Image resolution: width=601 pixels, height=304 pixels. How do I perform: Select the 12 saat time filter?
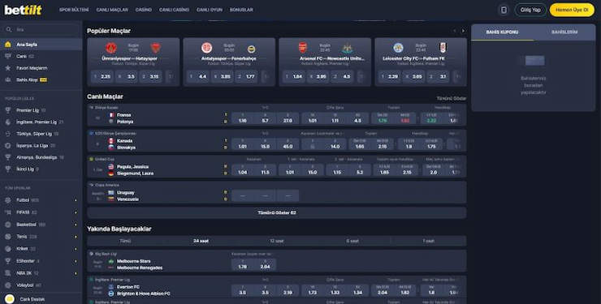[x=277, y=241]
